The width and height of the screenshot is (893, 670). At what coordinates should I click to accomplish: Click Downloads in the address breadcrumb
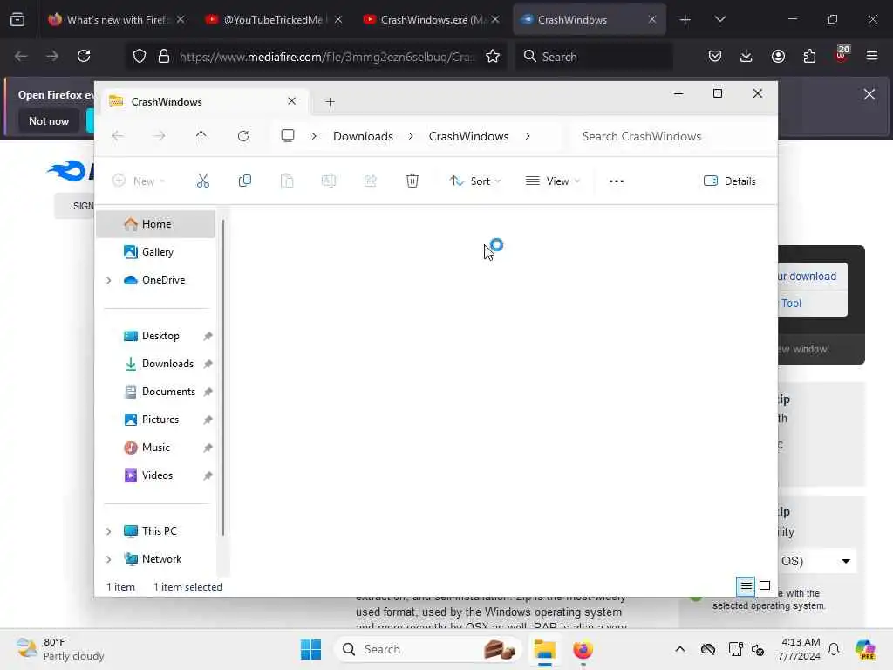(x=363, y=136)
